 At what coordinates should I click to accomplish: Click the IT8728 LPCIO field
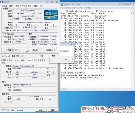[34, 78]
